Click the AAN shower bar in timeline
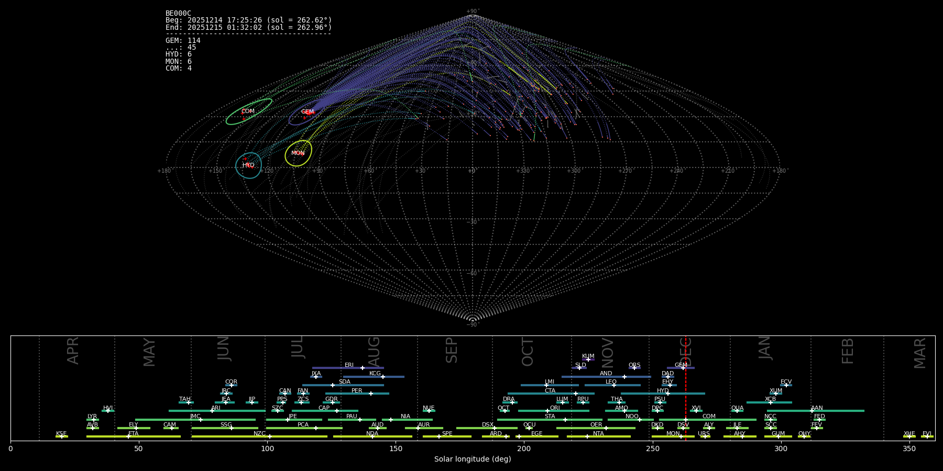943x471 pixels. 816,411
